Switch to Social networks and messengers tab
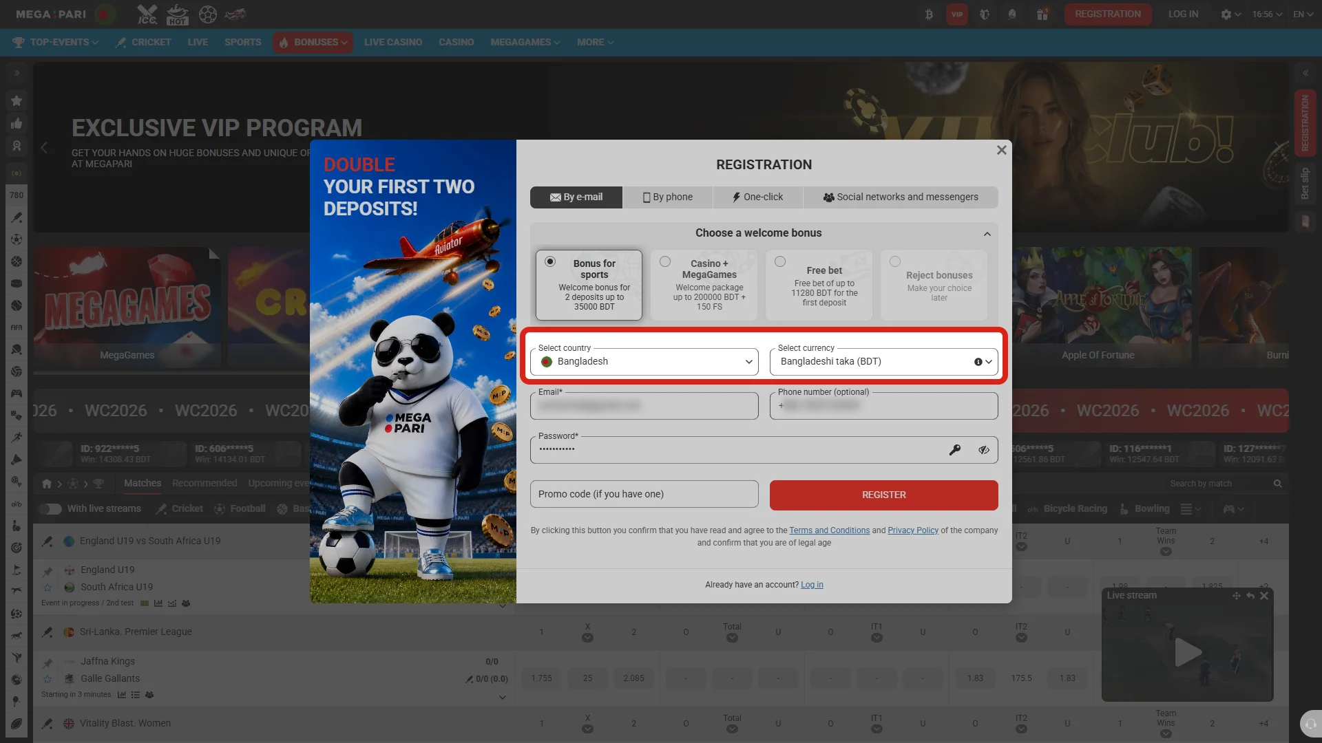 click(x=901, y=197)
